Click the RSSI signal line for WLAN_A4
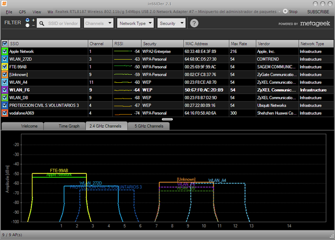 [x=123, y=82]
